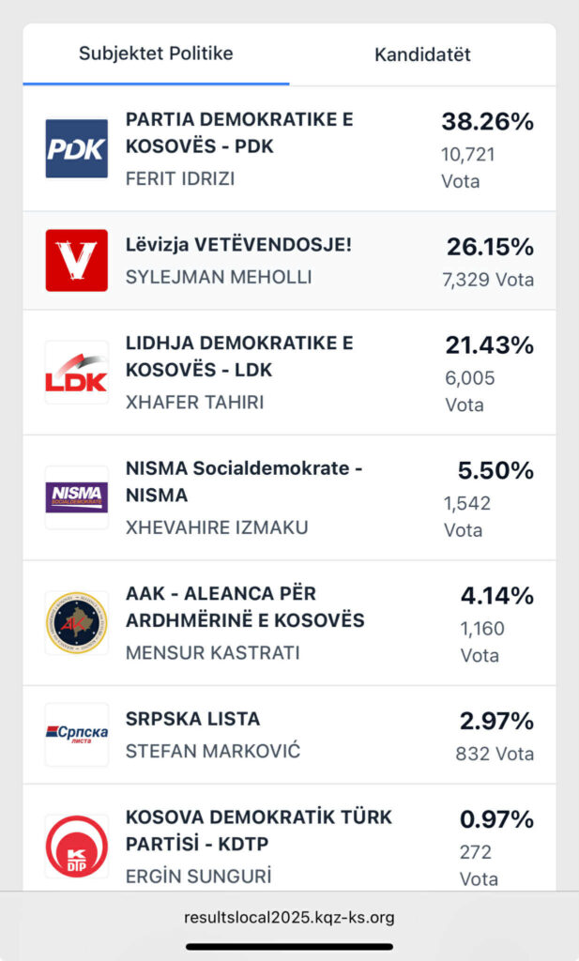Click the KDTP red circle logo
Image resolution: width=579 pixels, height=961 pixels.
[76, 847]
